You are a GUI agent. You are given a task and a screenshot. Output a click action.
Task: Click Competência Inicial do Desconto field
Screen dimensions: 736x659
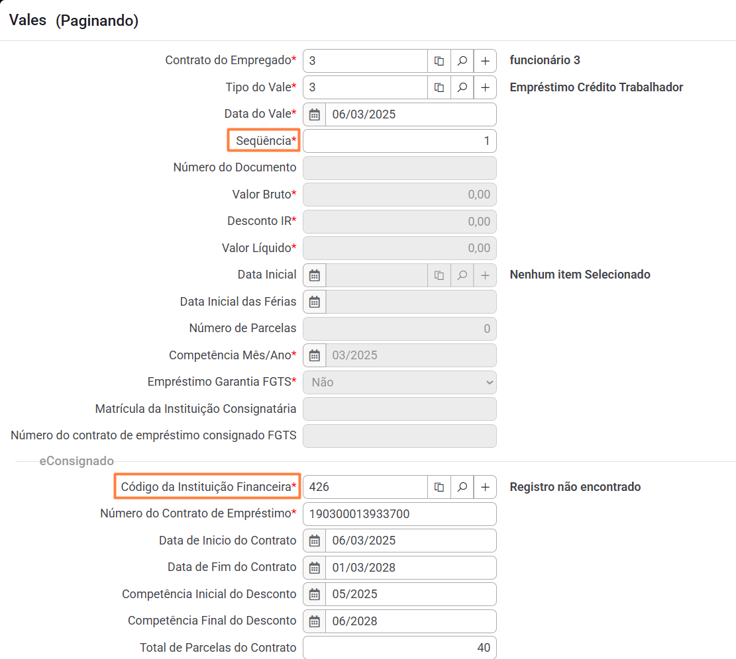[x=411, y=594]
